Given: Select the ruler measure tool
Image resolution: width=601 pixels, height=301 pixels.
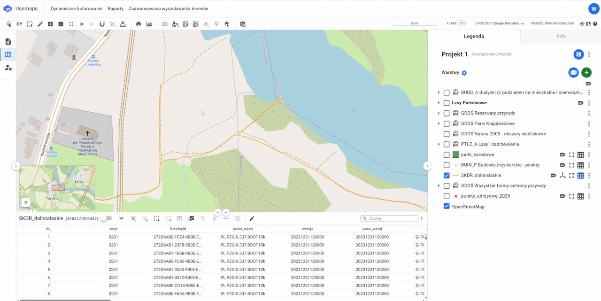Looking at the screenshot, I should pos(40,24).
